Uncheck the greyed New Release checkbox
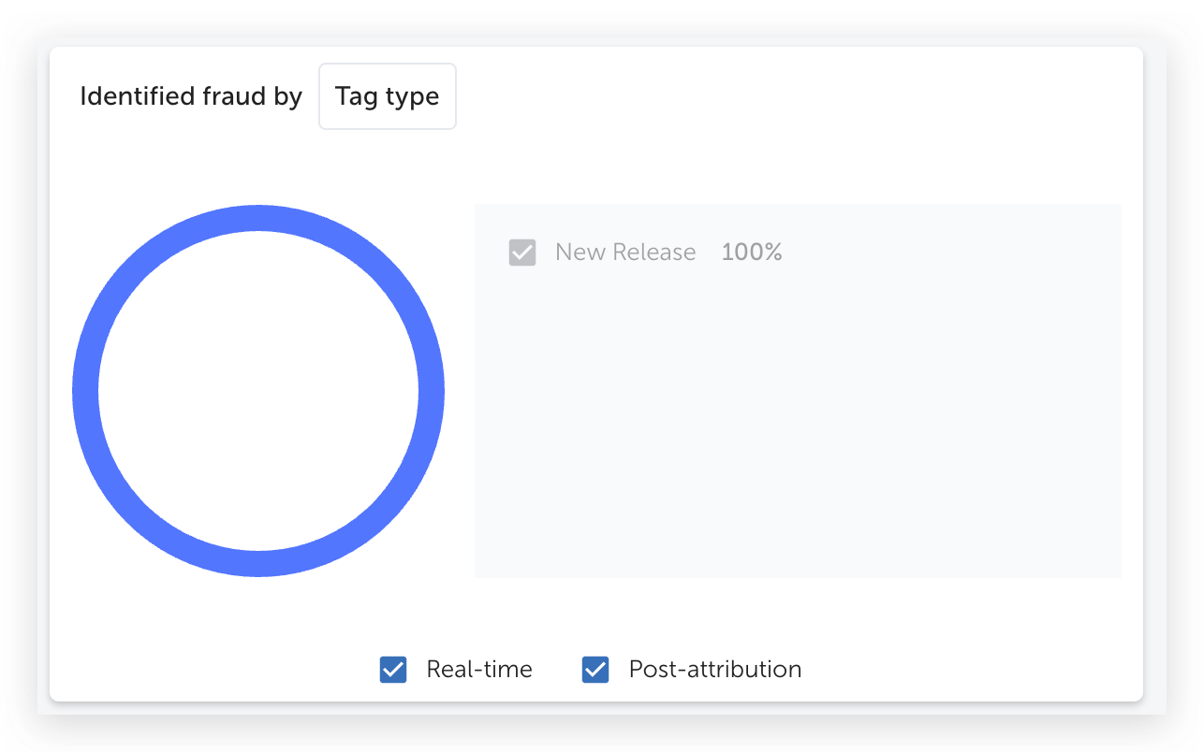Screen dimensions: 1204x752 tap(522, 253)
